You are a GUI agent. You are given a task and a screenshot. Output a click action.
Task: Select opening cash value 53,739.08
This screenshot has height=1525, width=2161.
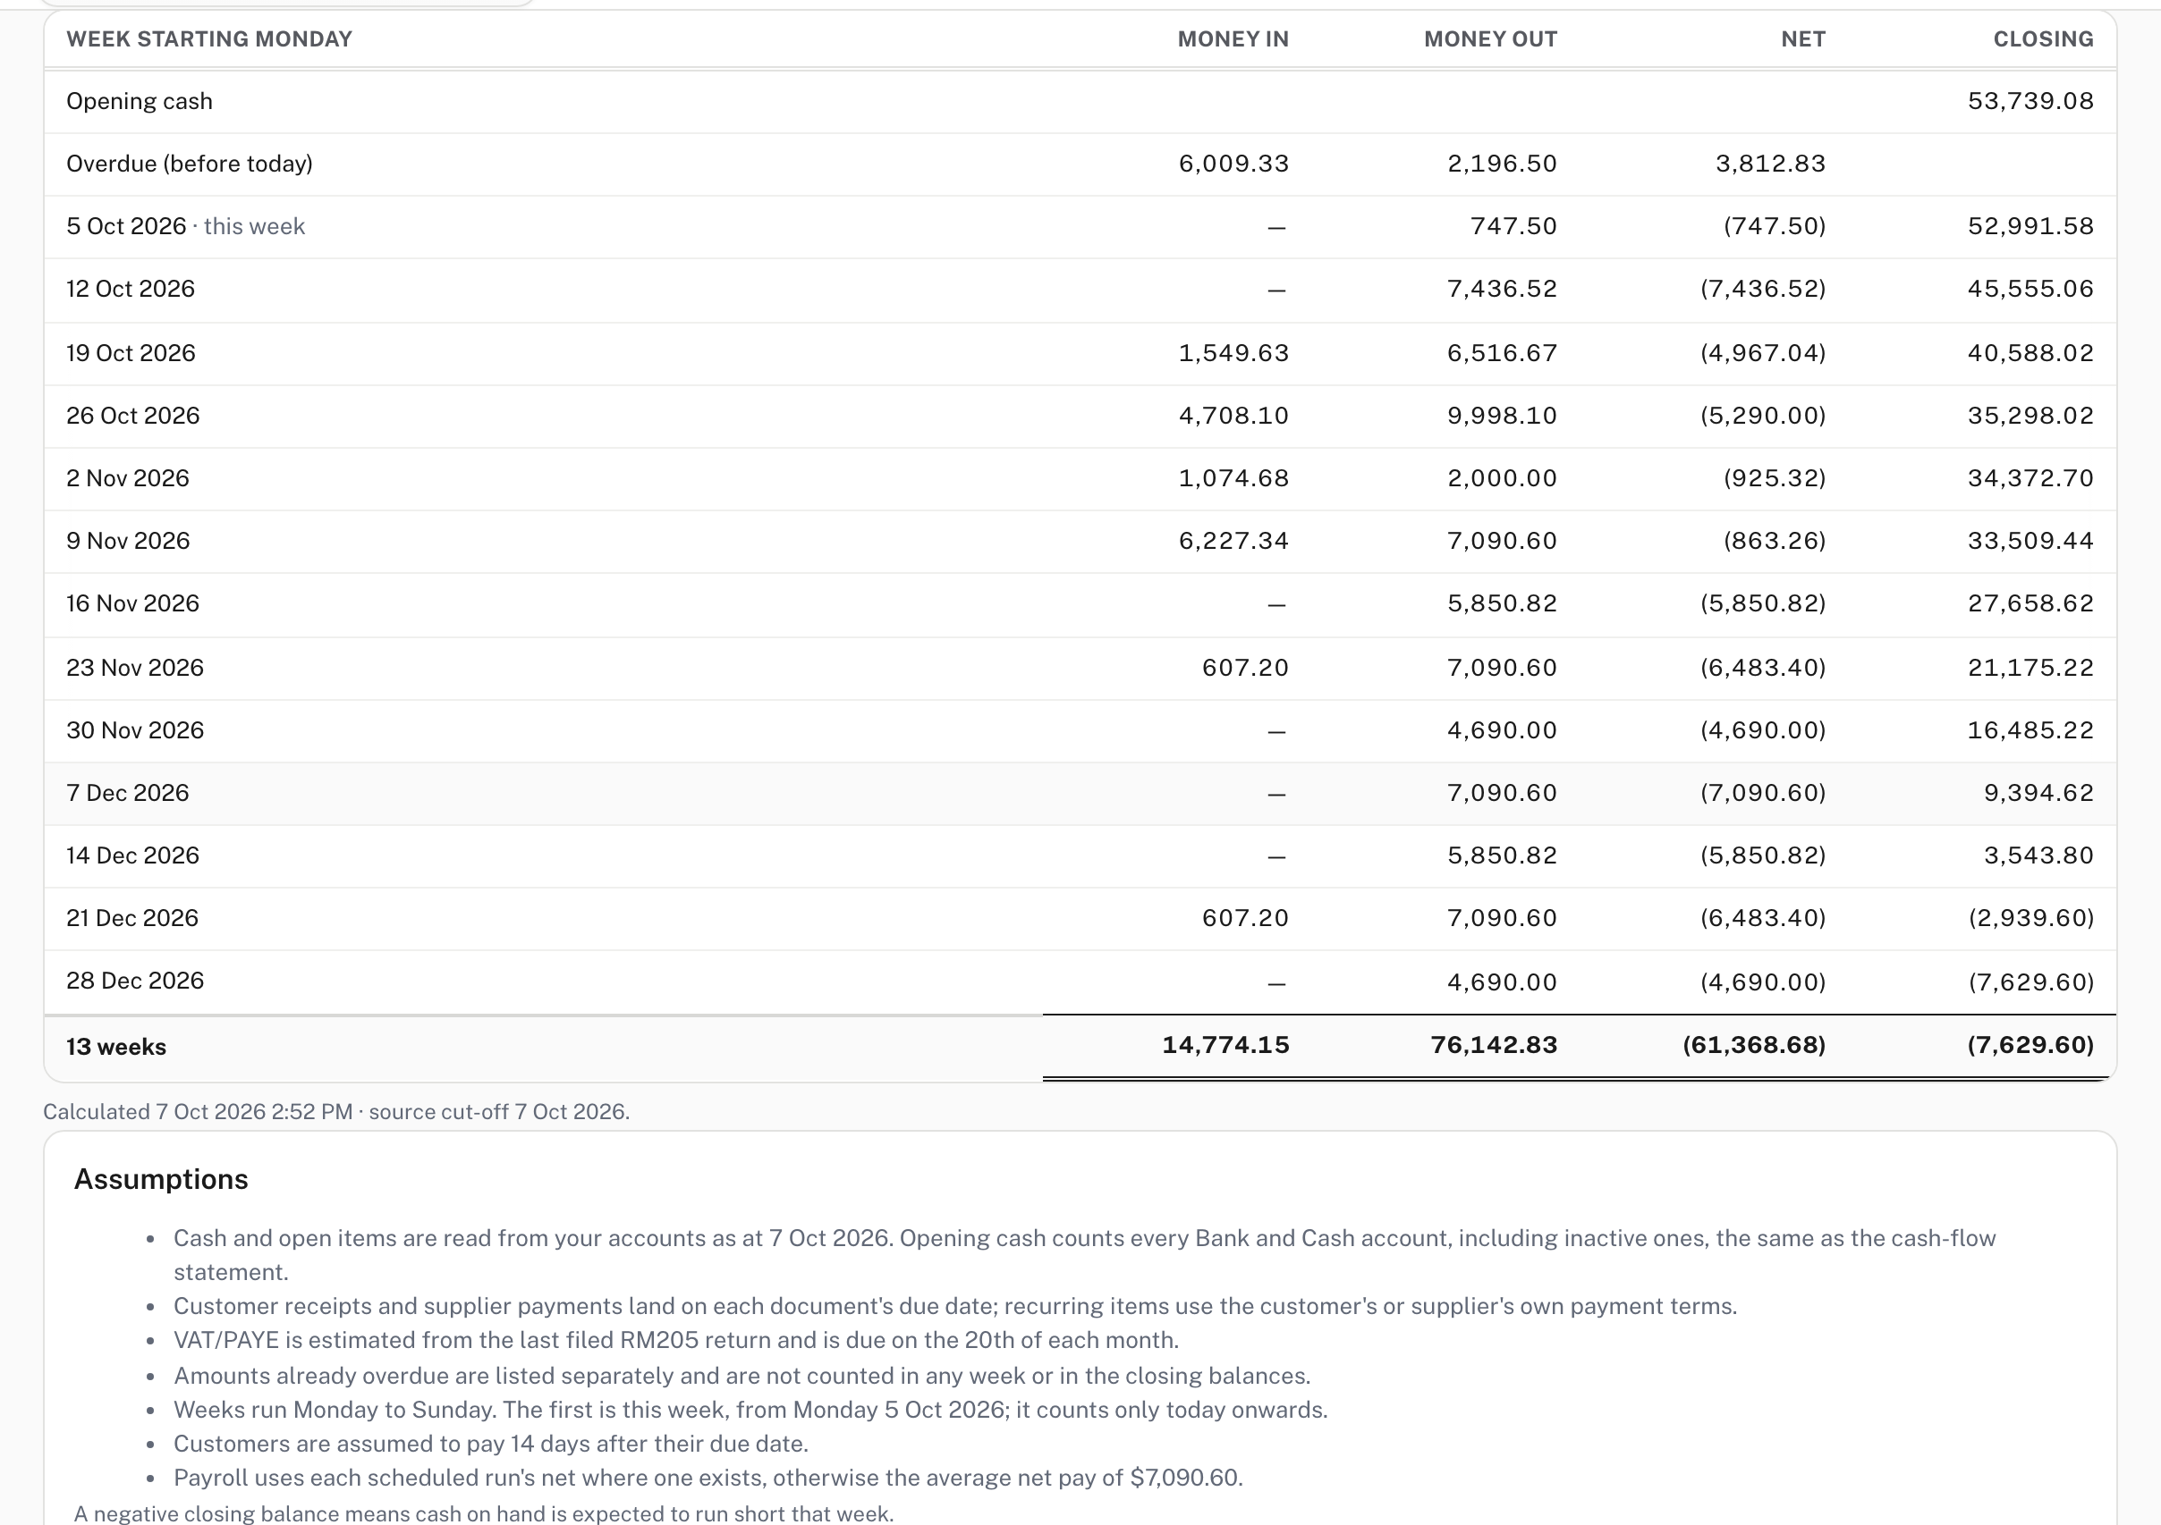click(x=2030, y=101)
